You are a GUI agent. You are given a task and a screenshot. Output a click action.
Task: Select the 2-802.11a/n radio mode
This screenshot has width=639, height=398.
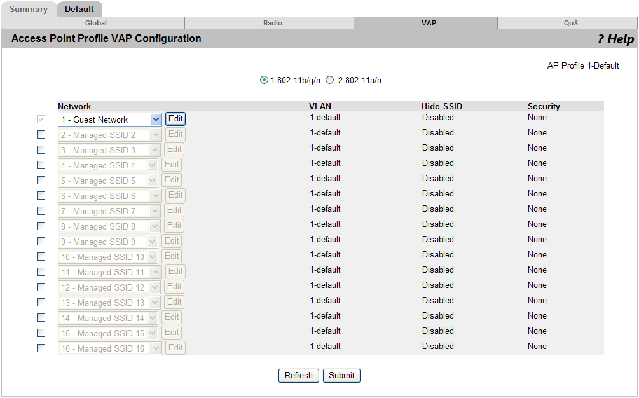pos(330,79)
